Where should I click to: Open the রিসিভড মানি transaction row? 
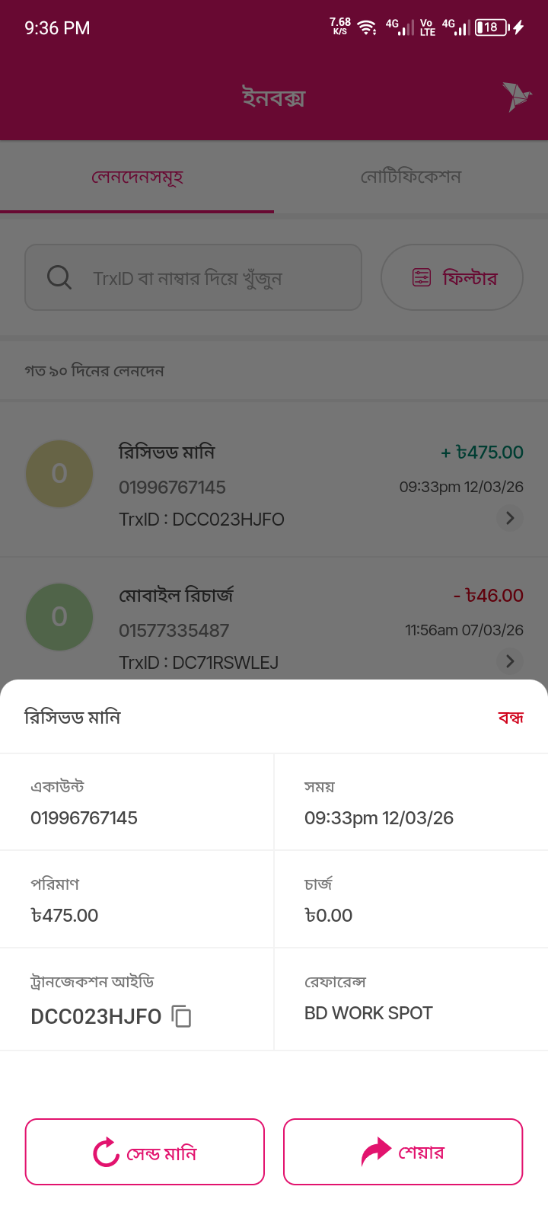(x=274, y=484)
